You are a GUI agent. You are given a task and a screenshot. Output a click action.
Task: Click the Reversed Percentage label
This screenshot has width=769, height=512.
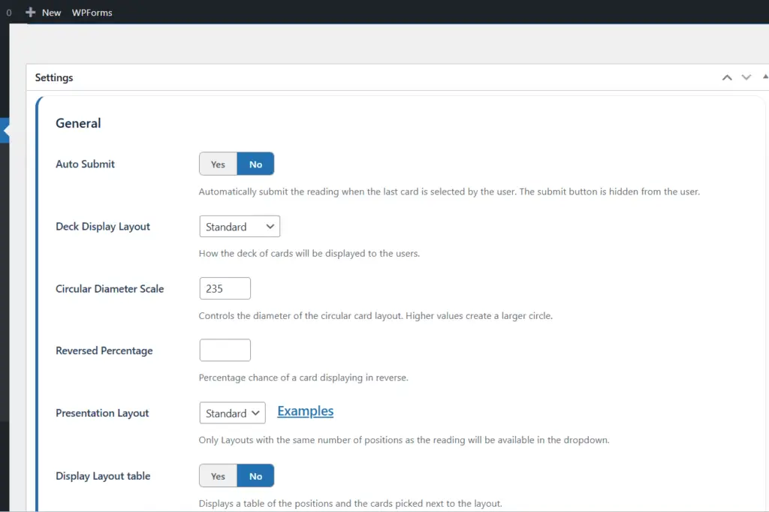pyautogui.click(x=104, y=351)
